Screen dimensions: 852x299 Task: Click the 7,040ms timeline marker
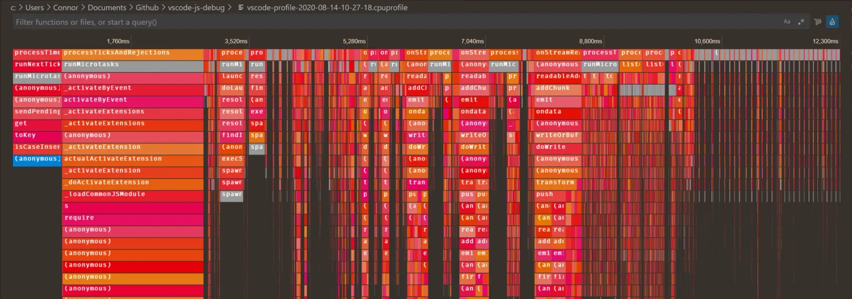tap(472, 42)
